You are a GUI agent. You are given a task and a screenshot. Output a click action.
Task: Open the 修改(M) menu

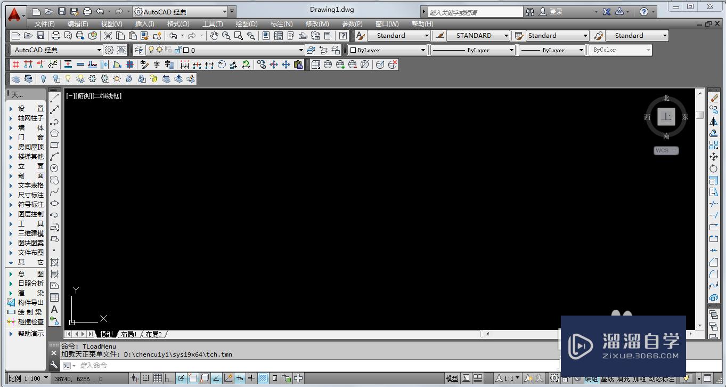(x=317, y=24)
